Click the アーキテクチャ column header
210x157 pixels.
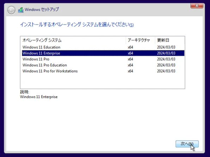(x=140, y=40)
